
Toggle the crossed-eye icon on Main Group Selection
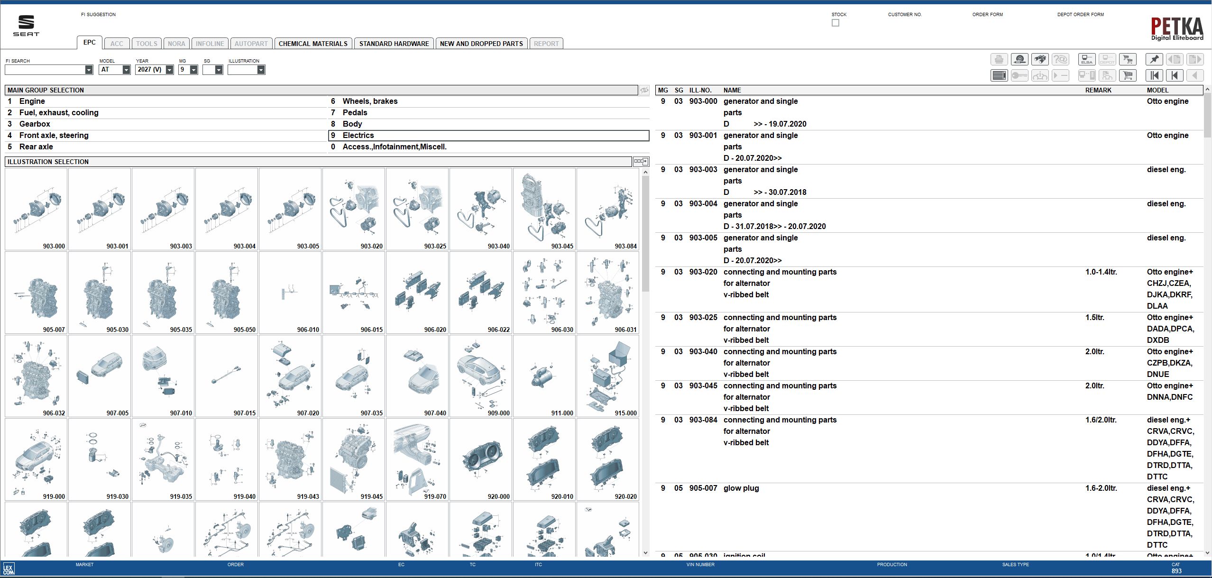(644, 90)
